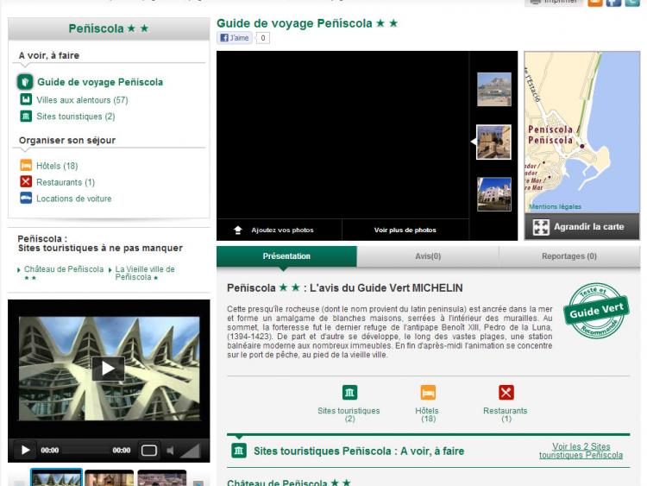647x486 pixels.
Task: Click the green Sites touristiques icon under presentation
Action: 349,393
